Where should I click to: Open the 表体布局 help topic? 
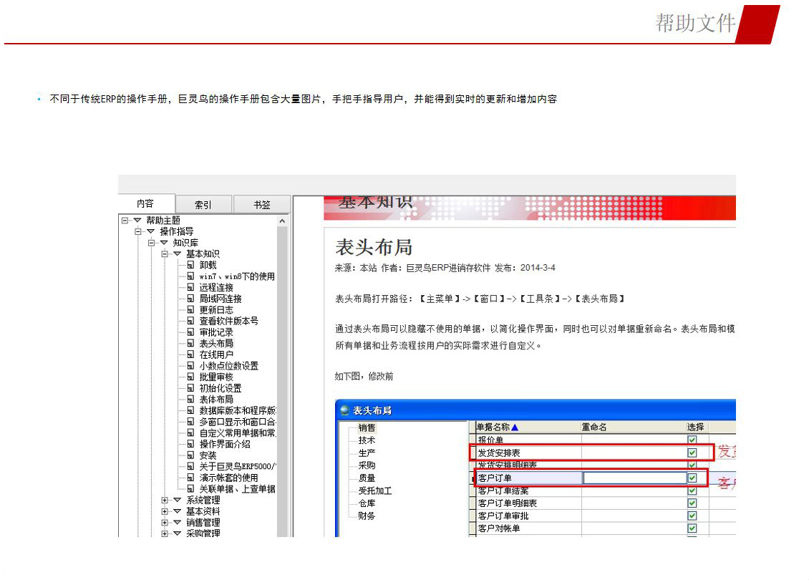point(215,400)
